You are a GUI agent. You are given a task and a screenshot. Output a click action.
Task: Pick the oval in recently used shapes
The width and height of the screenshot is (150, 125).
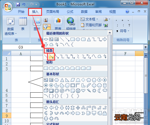coord(78,39)
